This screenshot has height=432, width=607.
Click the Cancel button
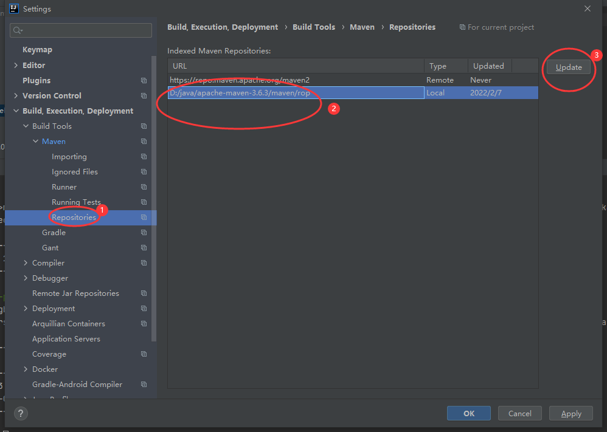[519, 413]
